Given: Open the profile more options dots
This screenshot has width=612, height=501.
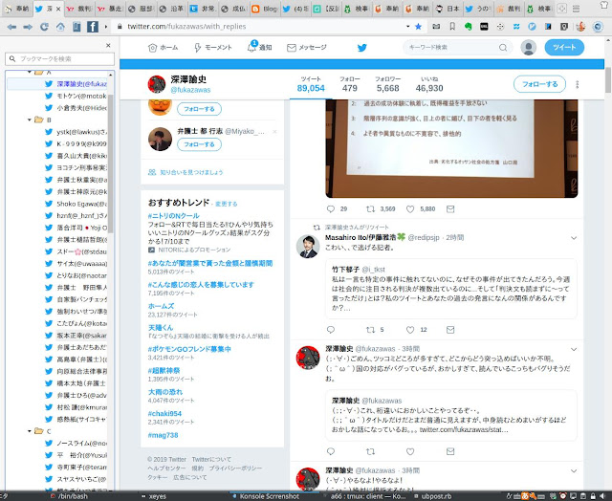Looking at the screenshot, I should (578, 84).
